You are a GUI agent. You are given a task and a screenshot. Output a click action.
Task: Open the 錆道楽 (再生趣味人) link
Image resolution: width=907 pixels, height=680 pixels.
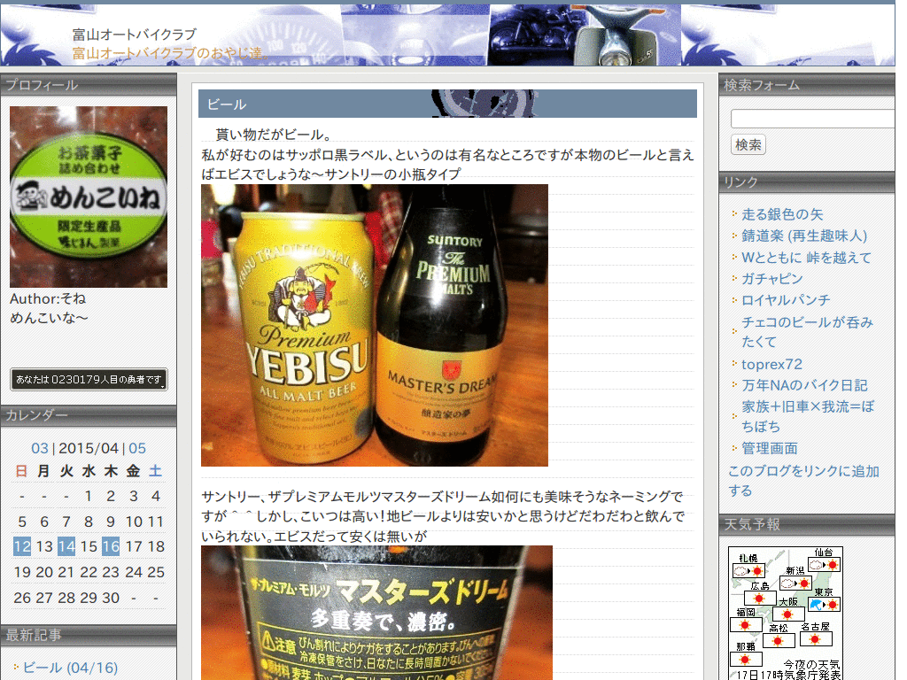[x=804, y=236]
